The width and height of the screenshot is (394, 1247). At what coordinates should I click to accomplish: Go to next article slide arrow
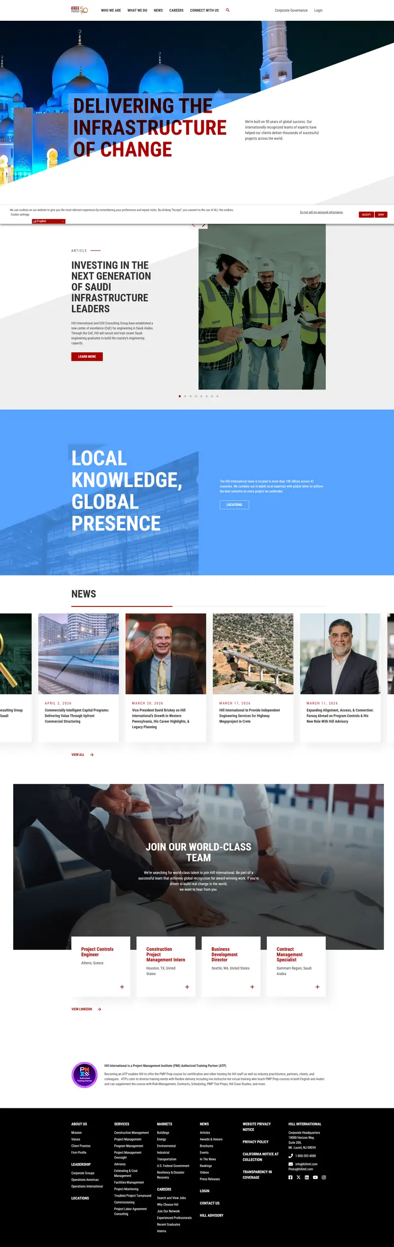[203, 226]
